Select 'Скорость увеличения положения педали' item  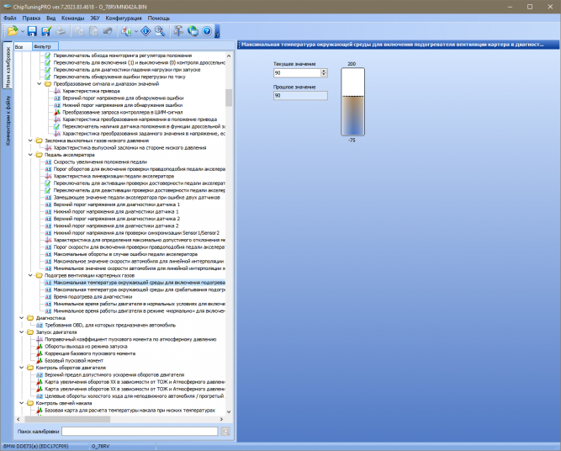[x=100, y=162]
